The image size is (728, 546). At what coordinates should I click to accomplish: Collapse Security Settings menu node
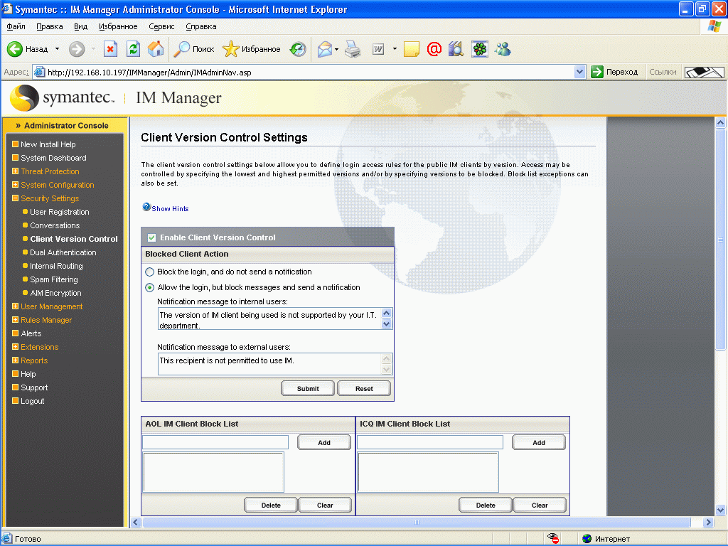pyautogui.click(x=16, y=198)
